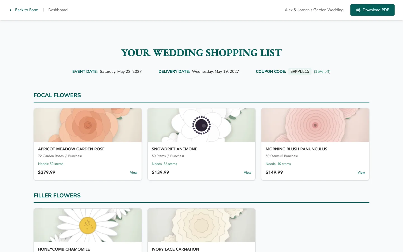403x252 pixels.
Task: Click the Ivory Lace Carnation image
Action: click(201, 225)
